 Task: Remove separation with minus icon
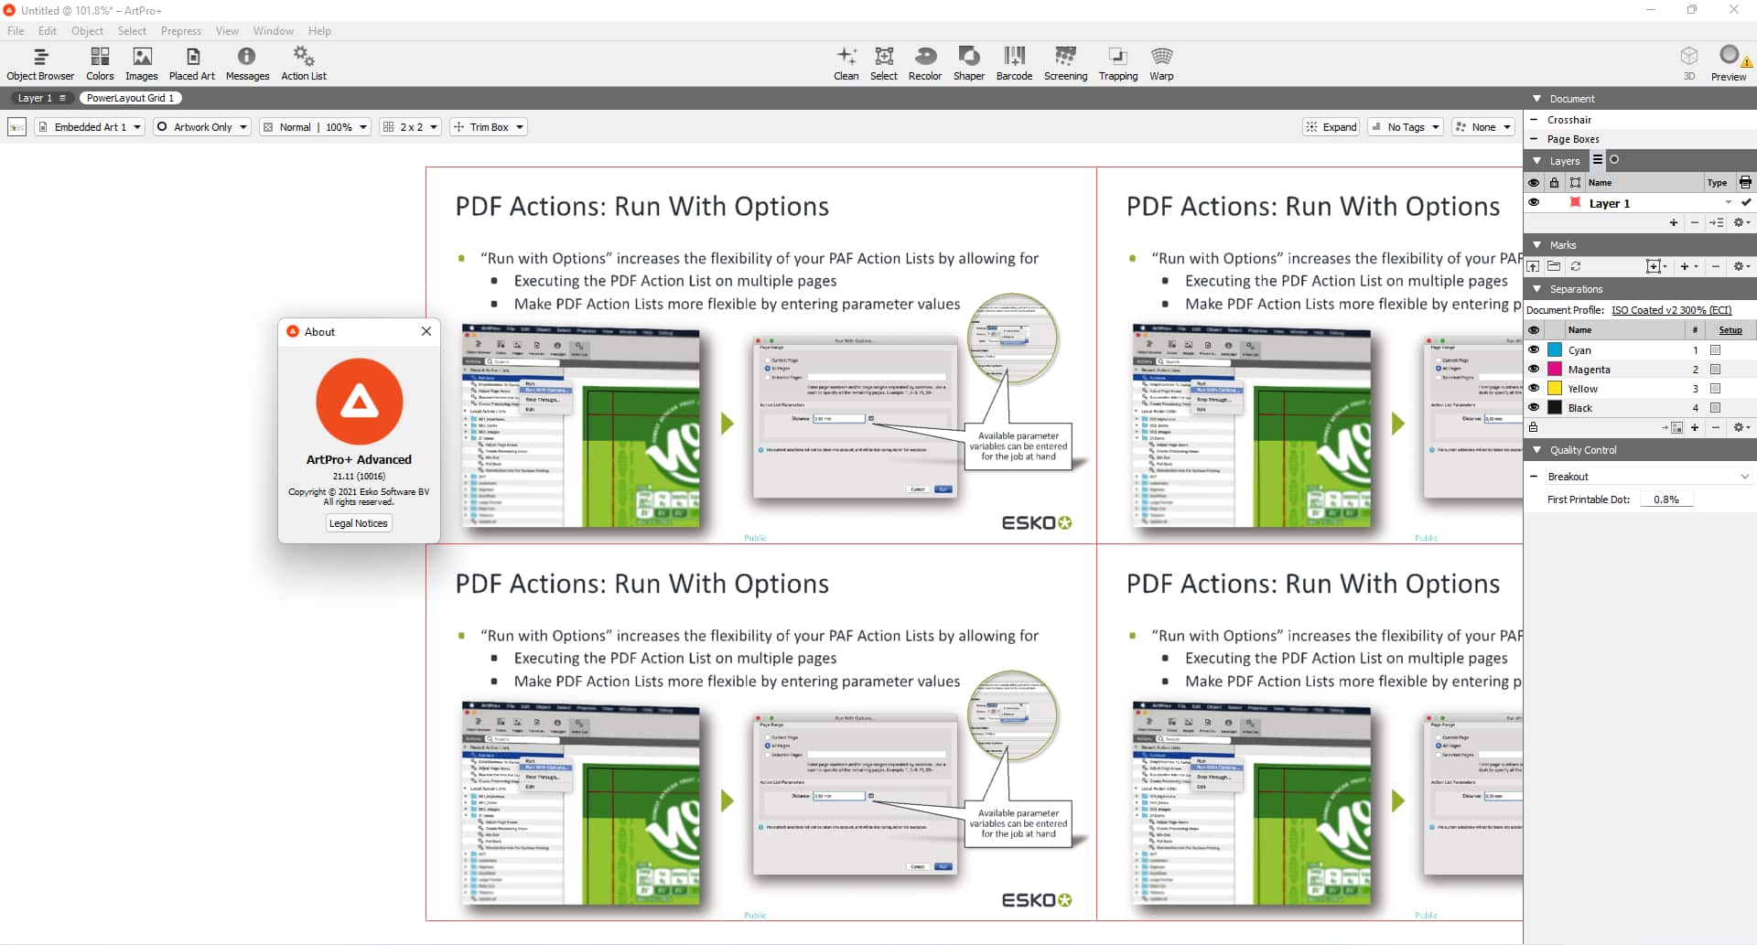1716,427
